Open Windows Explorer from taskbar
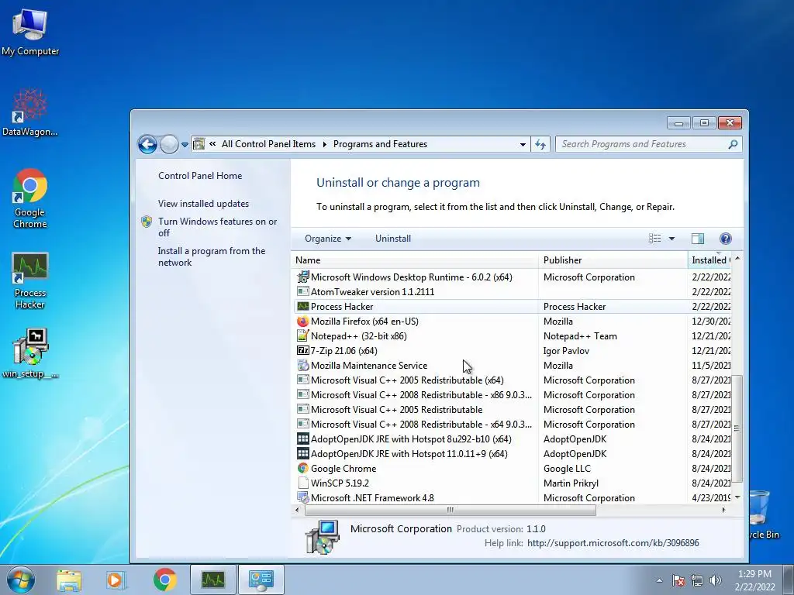794x595 pixels. 69,580
